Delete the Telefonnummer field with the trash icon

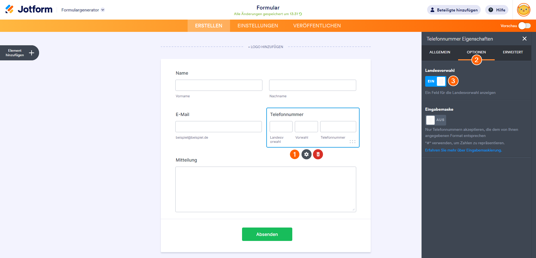coord(318,154)
